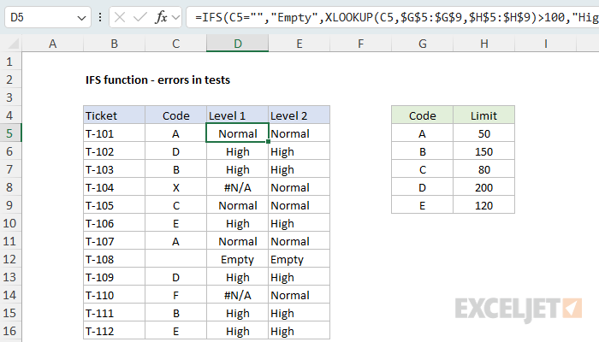Screen dimensions: 599x342
Task: Select the empty Code cell for T-108
Action: (175, 259)
